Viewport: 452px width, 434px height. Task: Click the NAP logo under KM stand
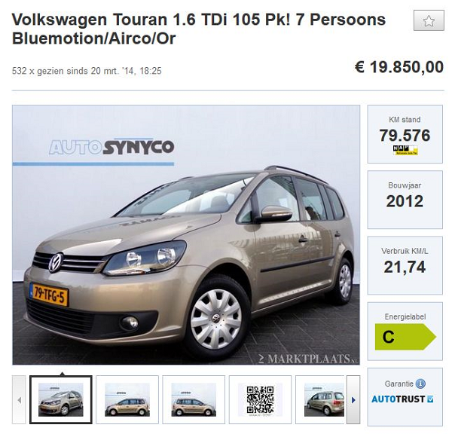(x=405, y=150)
